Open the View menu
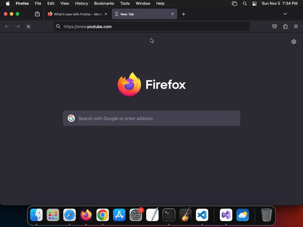Viewport: 303px width, 227px height. coord(65,4)
